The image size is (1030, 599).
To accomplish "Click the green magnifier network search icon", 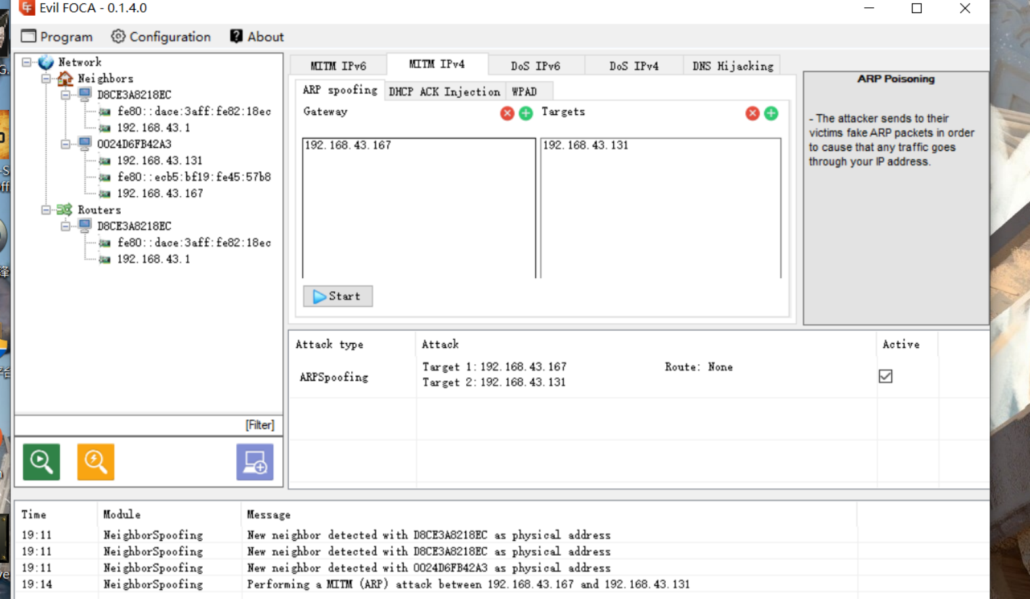I will click(x=41, y=462).
